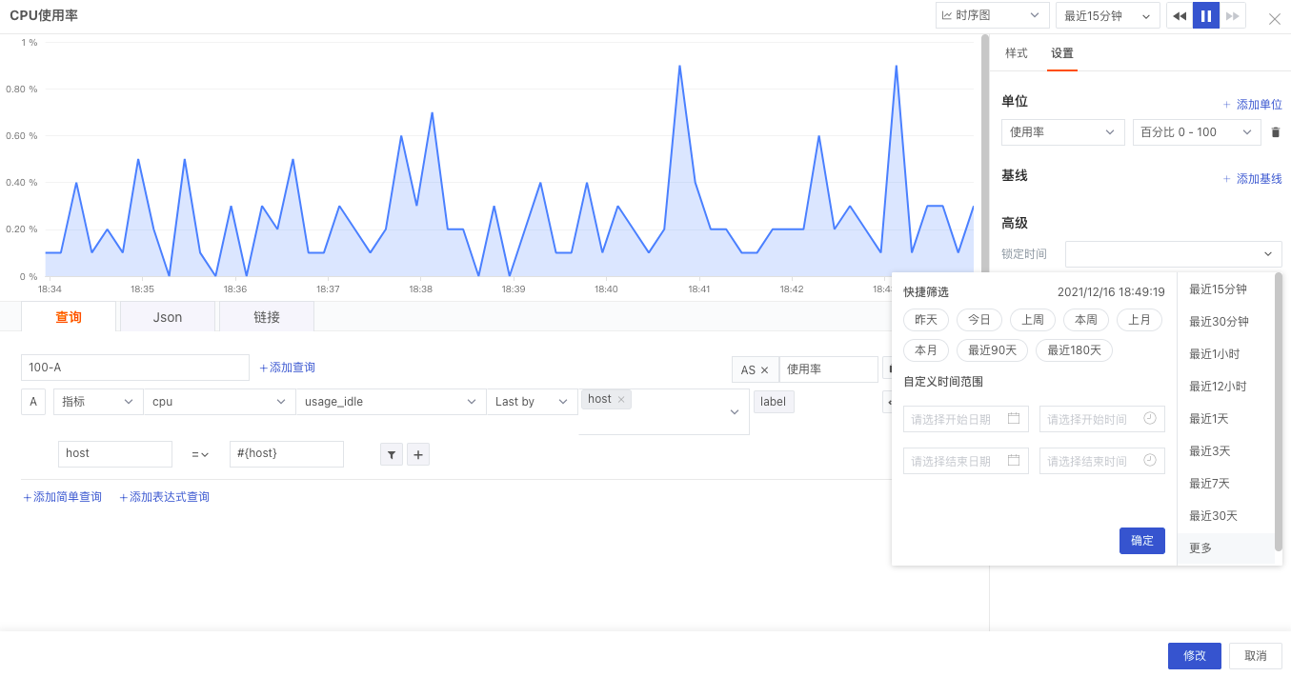Click the 100-A query name field
The width and height of the screenshot is (1291, 677).
(135, 368)
